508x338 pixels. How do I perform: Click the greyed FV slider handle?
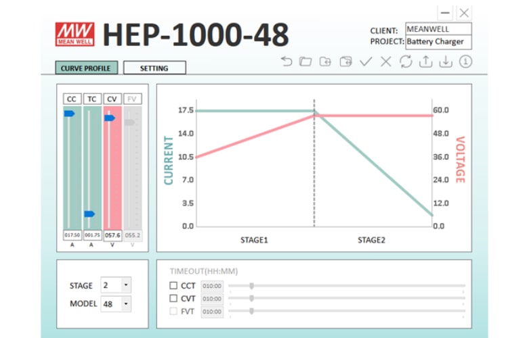tap(129, 122)
